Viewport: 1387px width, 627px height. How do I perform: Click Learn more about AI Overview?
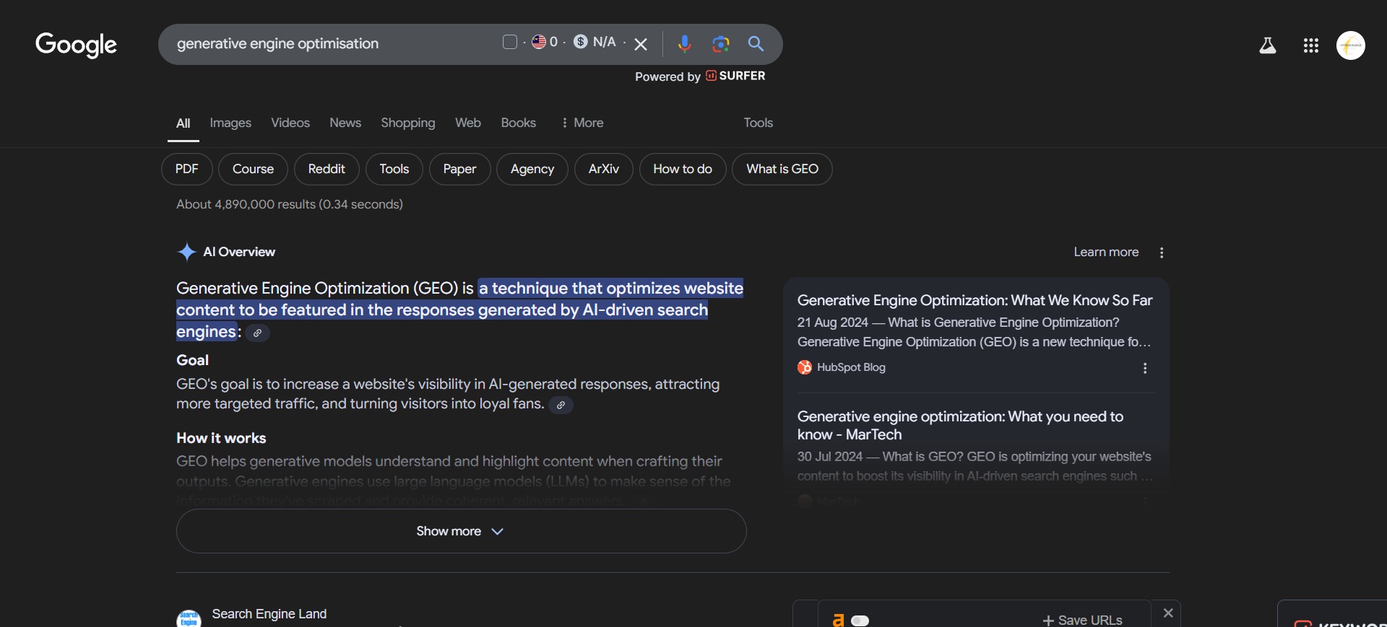(x=1106, y=252)
